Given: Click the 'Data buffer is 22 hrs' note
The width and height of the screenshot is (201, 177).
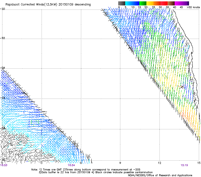Looking at the screenshot, I should click(65, 172).
